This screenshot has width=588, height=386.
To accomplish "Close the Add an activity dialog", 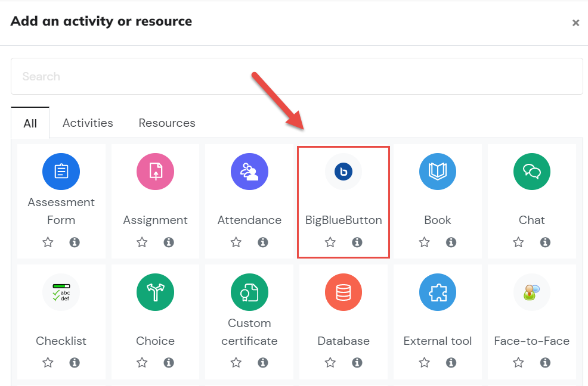I will point(575,23).
